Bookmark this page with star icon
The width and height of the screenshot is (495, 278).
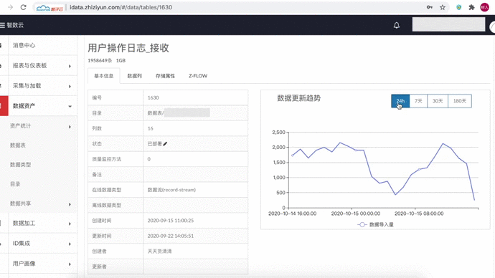click(443, 7)
